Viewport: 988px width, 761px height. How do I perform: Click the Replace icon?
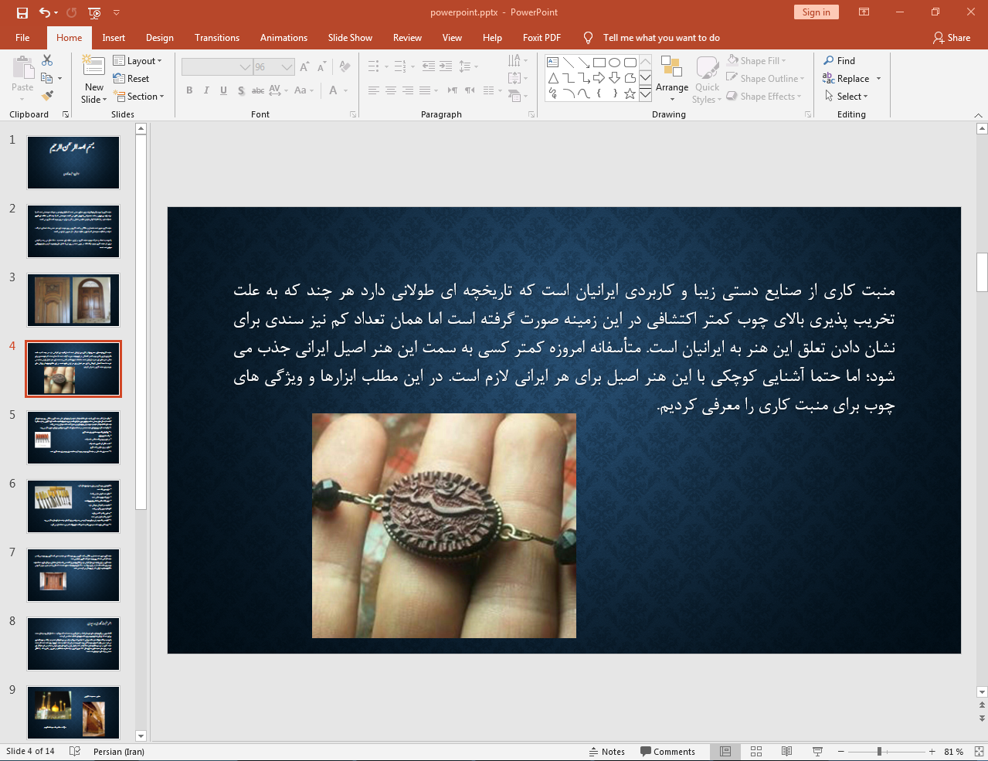[829, 78]
